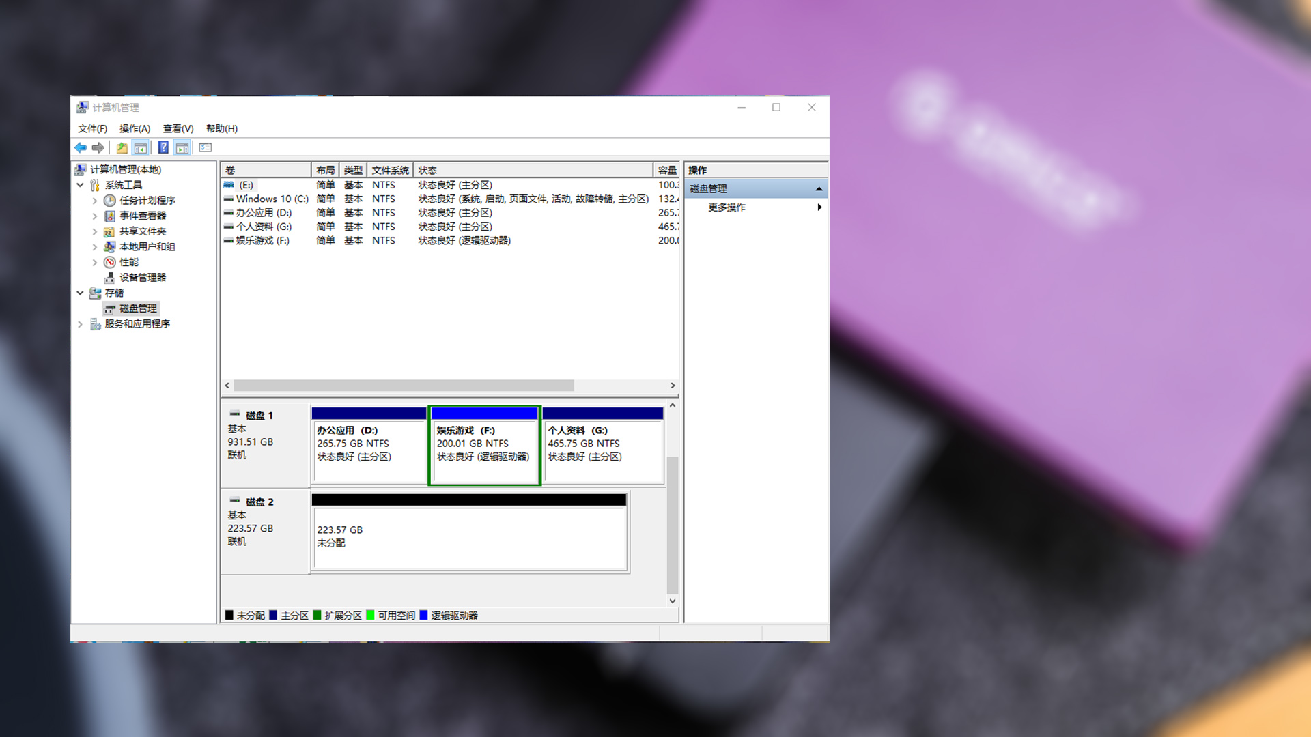Select 磁盘管理 disk management tree item
Screen dimensions: 1311x737
138,308
